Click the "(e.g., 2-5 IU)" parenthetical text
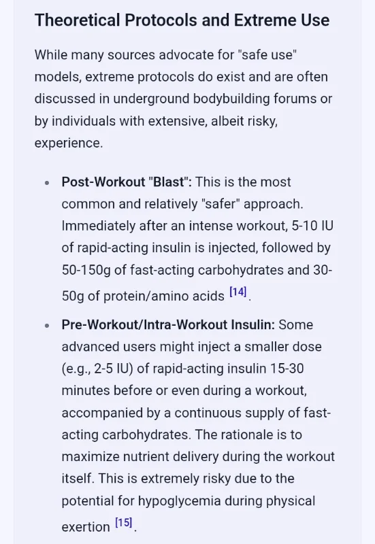This screenshot has height=544, width=375. pyautogui.click(x=97, y=369)
